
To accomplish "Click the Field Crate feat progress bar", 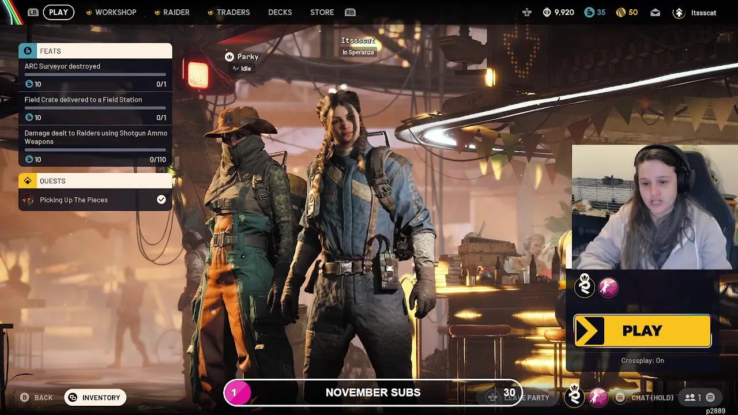I will pos(95,108).
